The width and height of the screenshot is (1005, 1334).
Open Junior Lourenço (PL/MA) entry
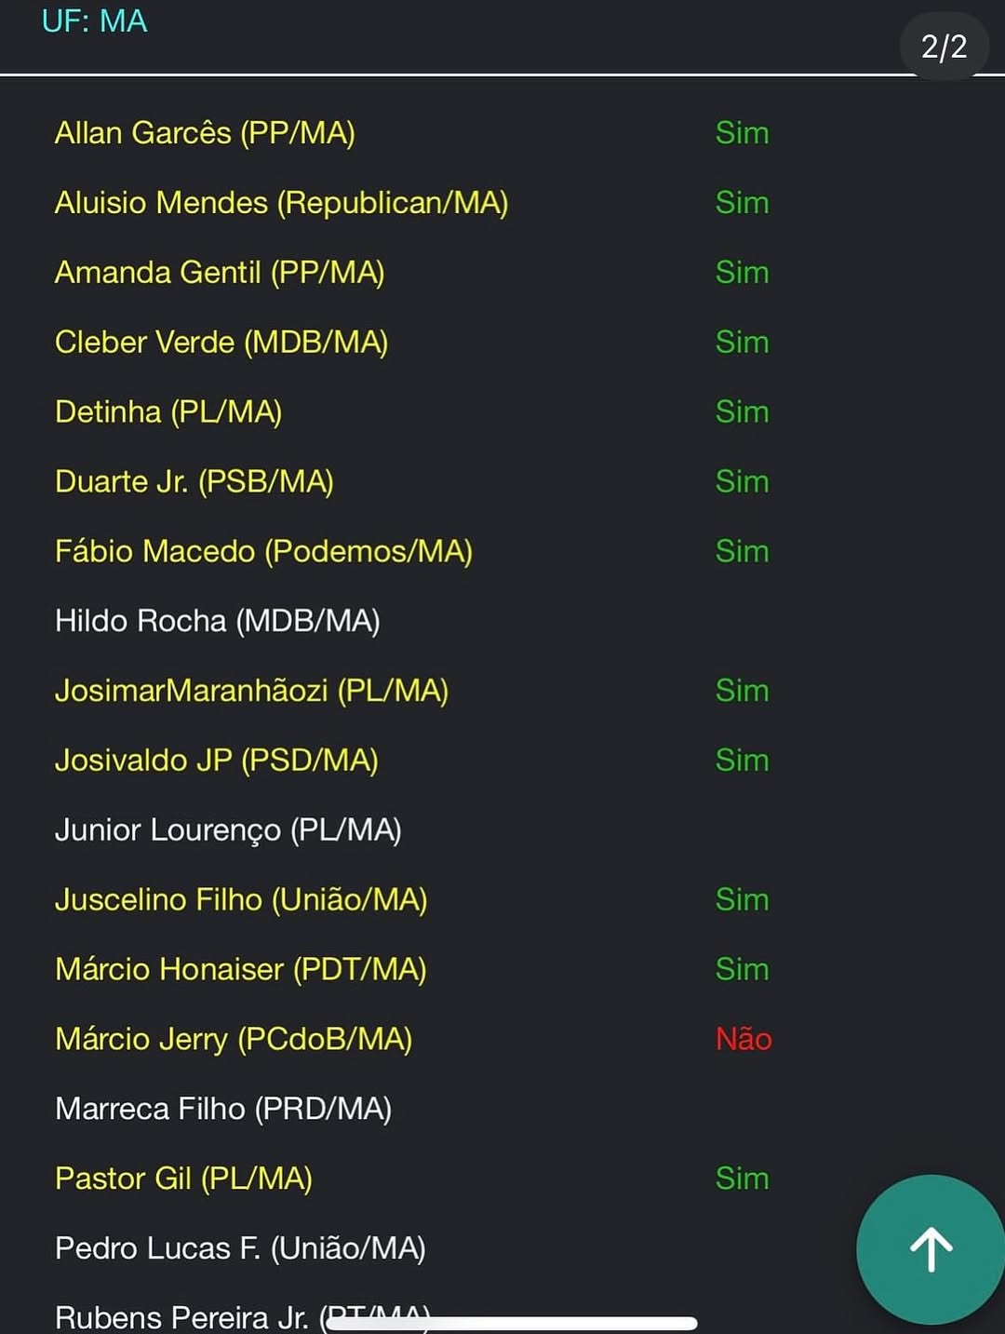228,829
